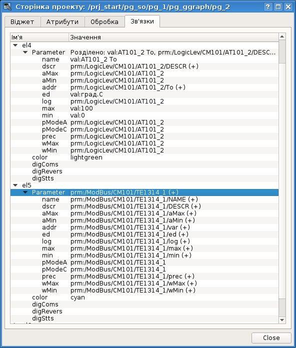Select the lightgreen color value
Screen dimensions: 296x348
pyautogui.click(x=86, y=157)
